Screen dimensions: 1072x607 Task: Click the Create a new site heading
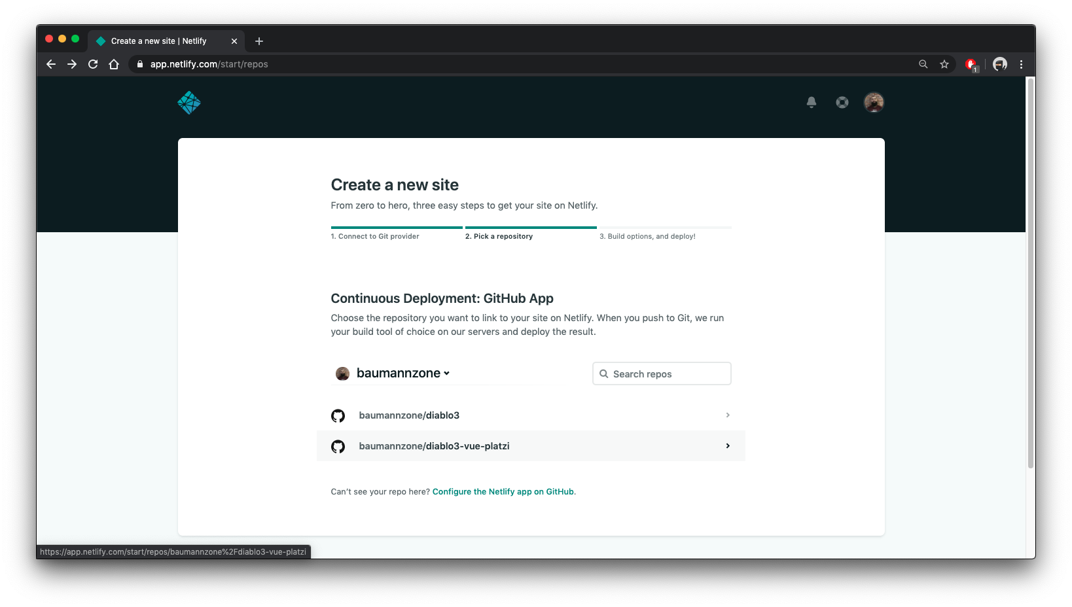tap(395, 185)
